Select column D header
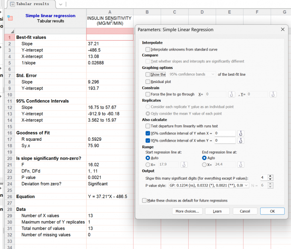 (202, 12)
